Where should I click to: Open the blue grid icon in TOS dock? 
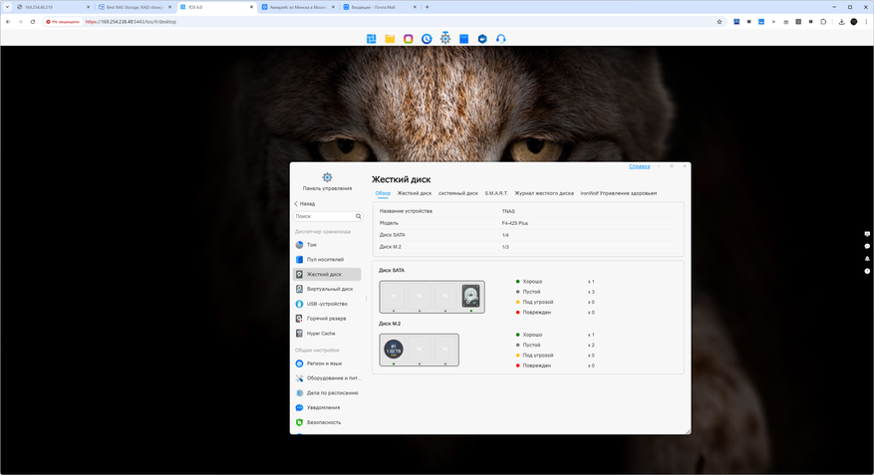point(372,39)
